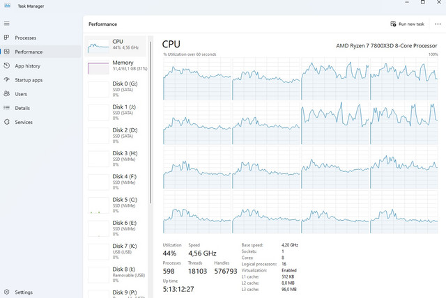Select the Memory resource thumbnail graph
This screenshot has height=298, width=446.
(98, 68)
